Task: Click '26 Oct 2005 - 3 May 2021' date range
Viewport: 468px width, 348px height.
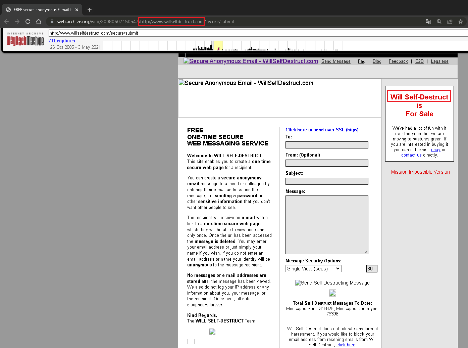Action: (75, 47)
